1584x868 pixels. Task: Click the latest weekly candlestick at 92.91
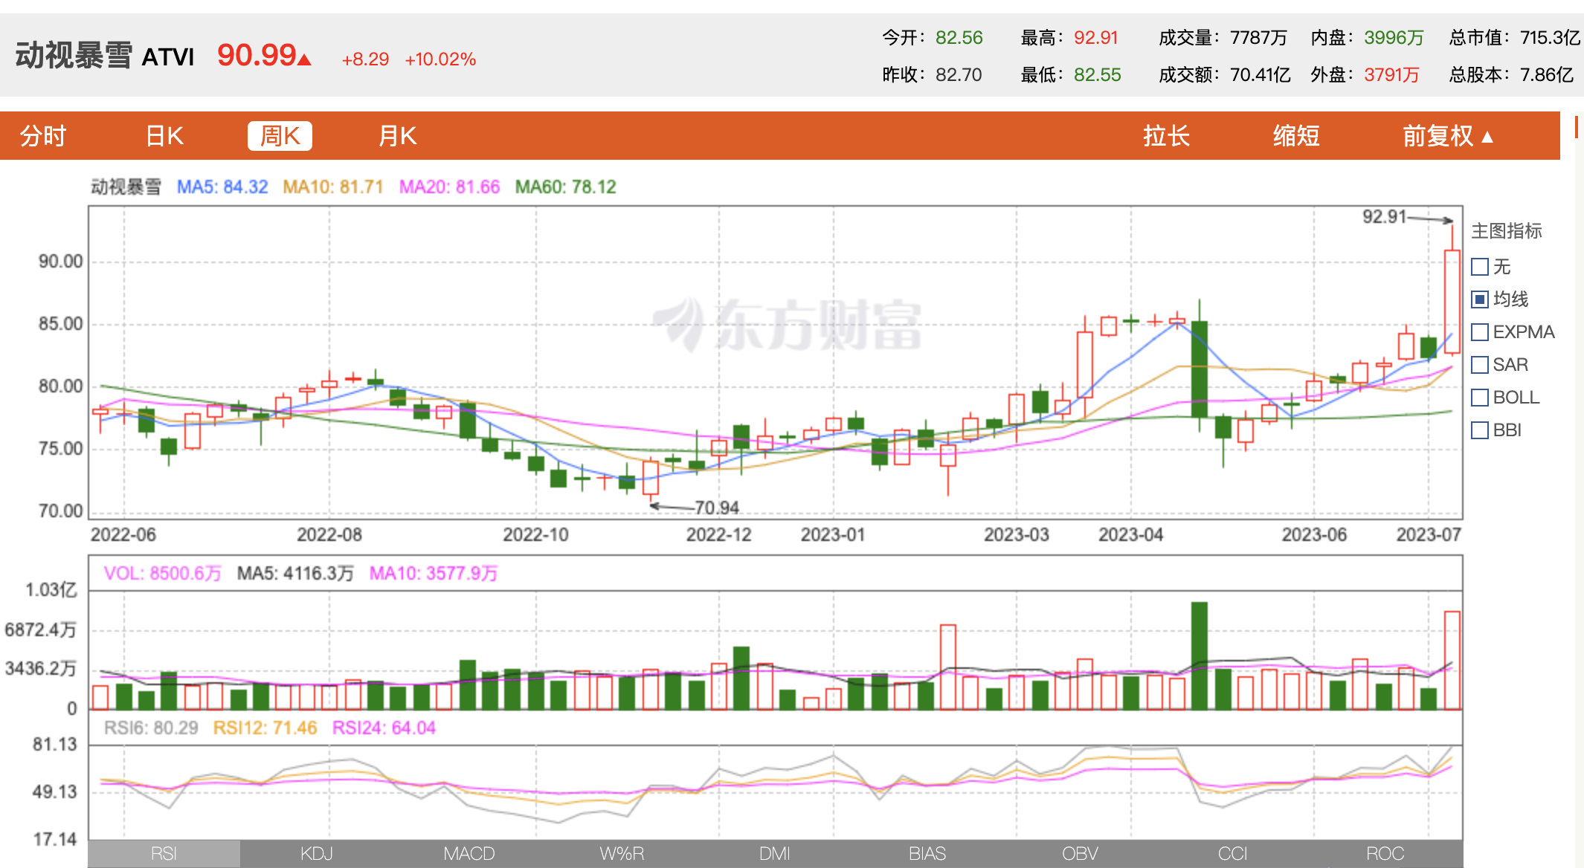1452,301
